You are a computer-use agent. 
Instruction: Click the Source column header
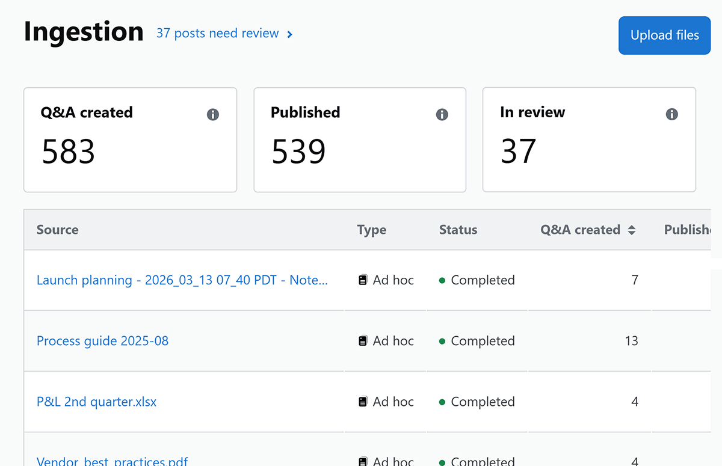[x=57, y=230]
